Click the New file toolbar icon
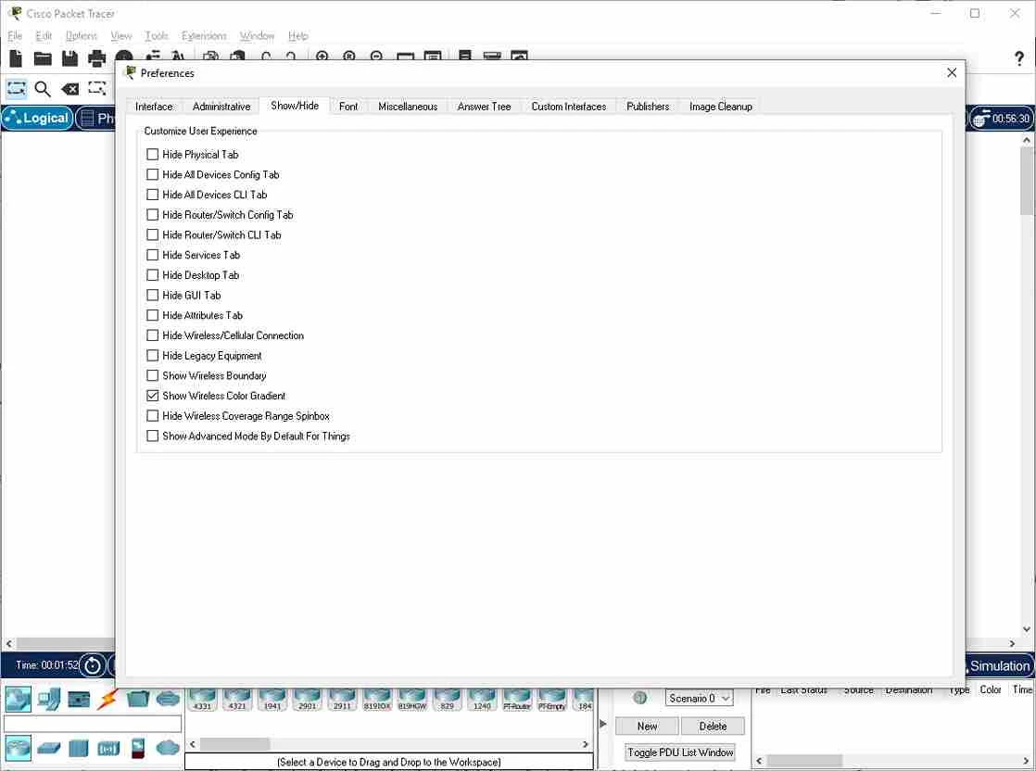The height and width of the screenshot is (771, 1036). point(16,58)
